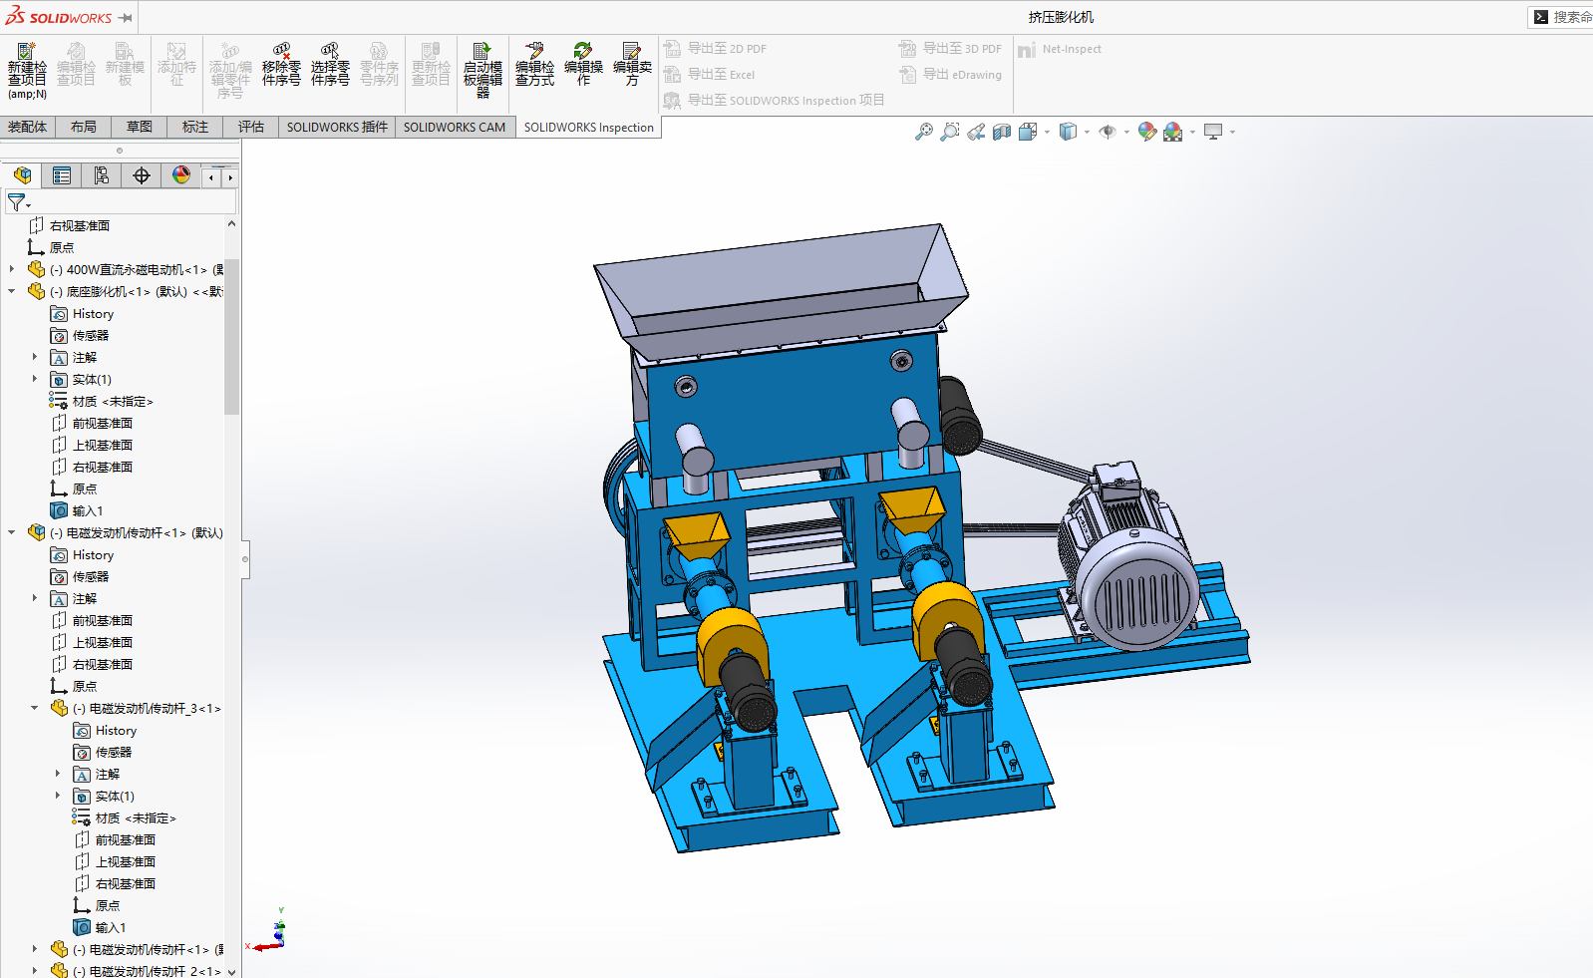The height and width of the screenshot is (978, 1593).
Task: Pin the SOLIDWORKS menu with pushpin icon
Action: coord(126,17)
